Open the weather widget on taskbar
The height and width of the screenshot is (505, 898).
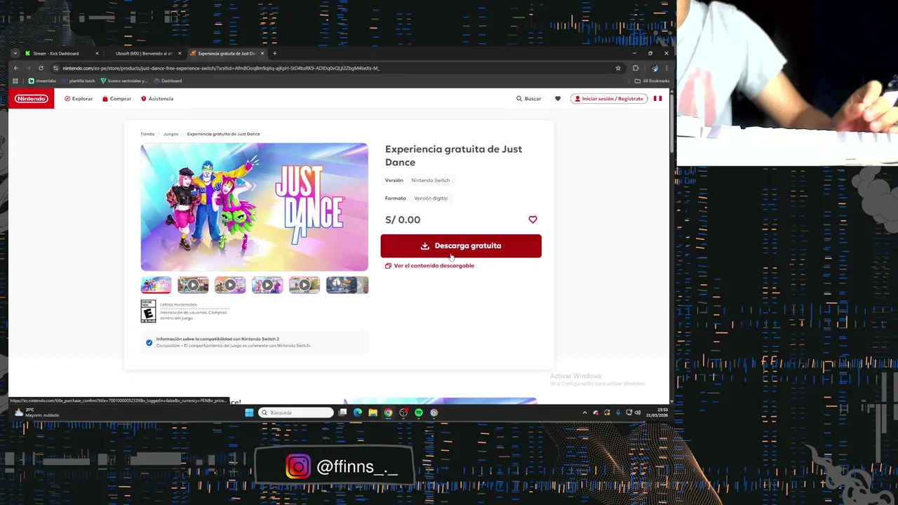[x=39, y=412]
